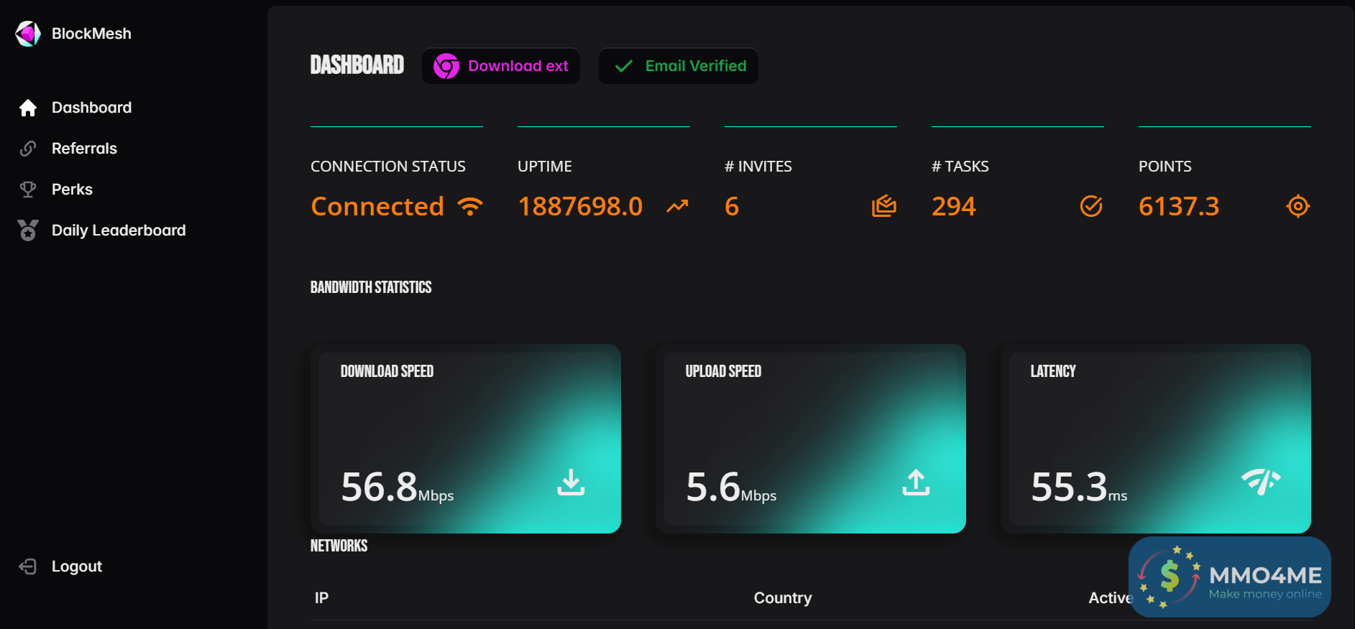Click the latency signal icon
This screenshot has width=1355, height=629.
pos(1261,481)
